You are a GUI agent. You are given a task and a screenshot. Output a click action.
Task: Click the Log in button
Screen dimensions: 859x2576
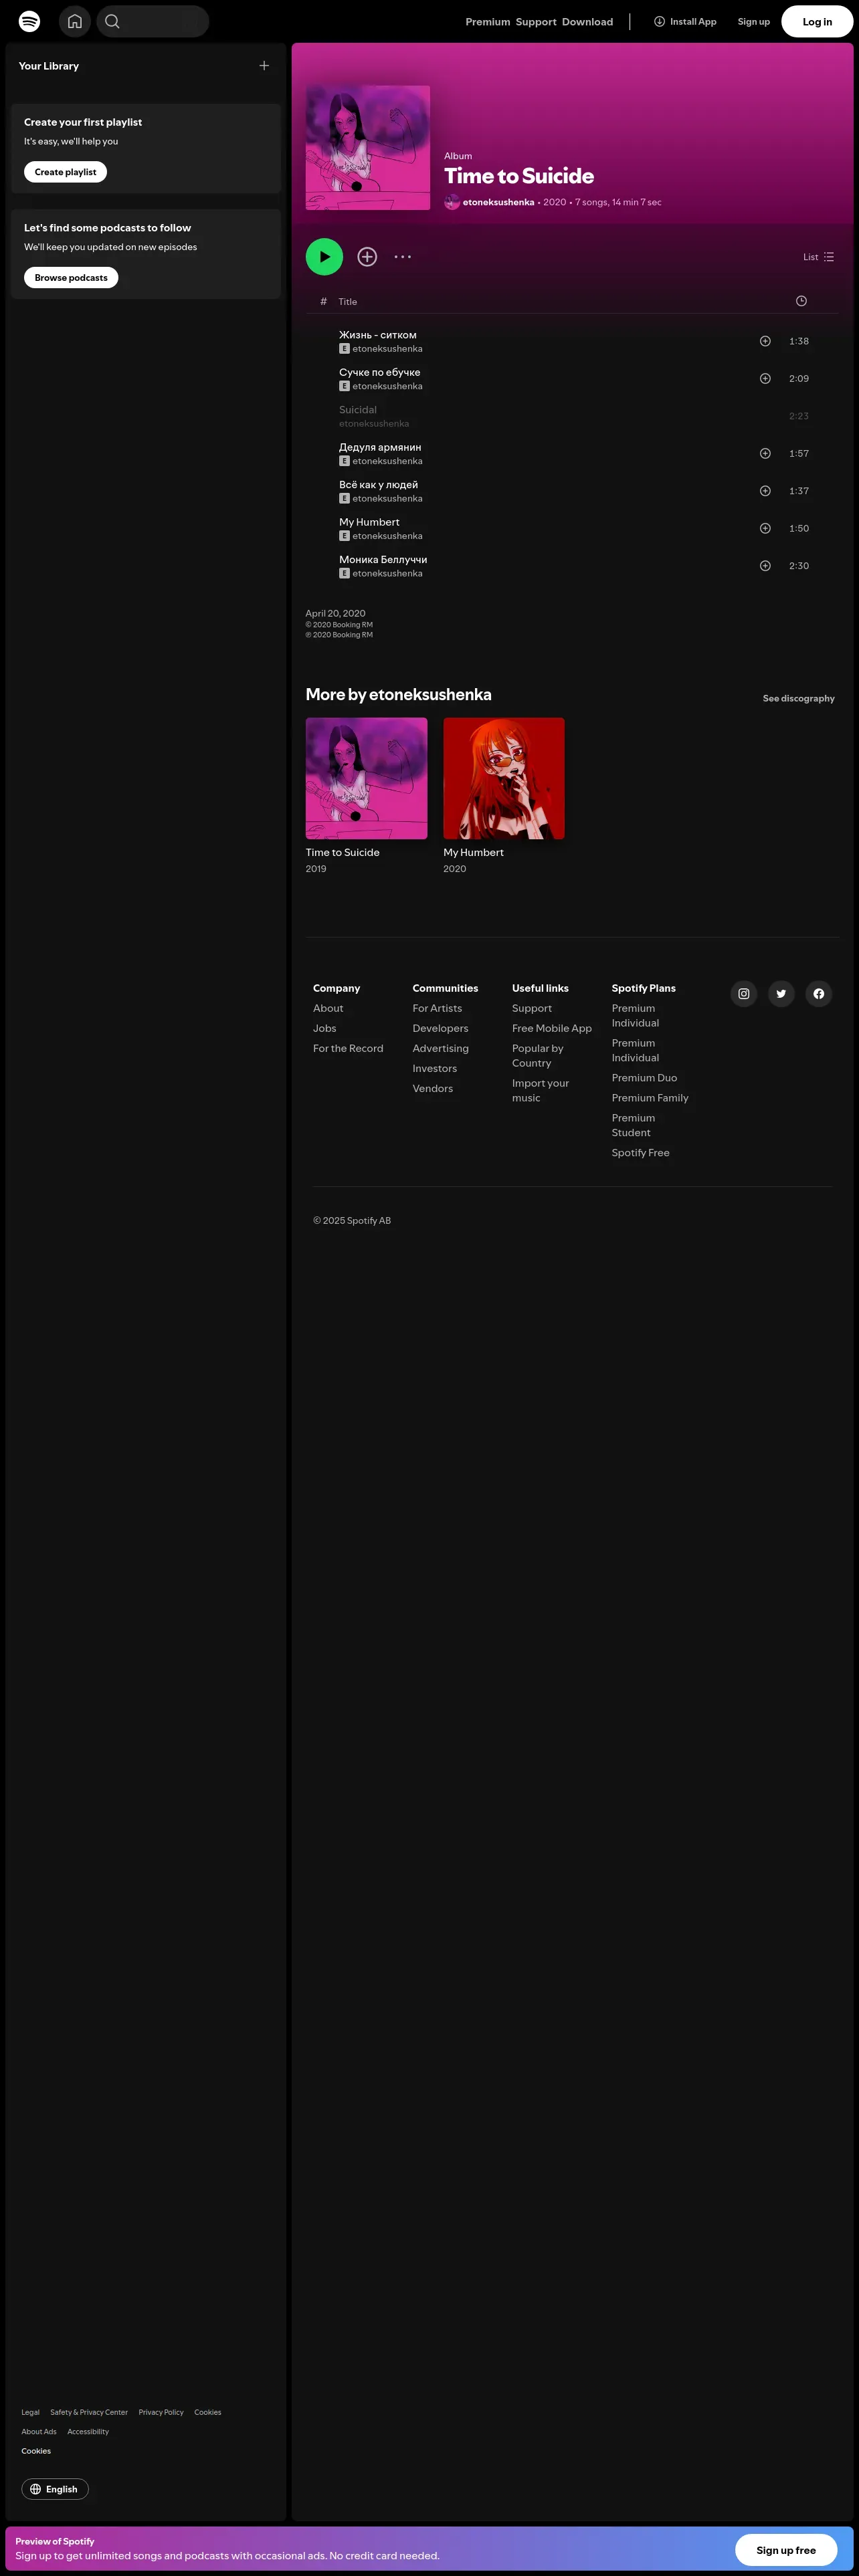817,22
